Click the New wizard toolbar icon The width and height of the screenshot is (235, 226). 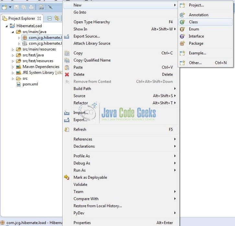[5, 7]
